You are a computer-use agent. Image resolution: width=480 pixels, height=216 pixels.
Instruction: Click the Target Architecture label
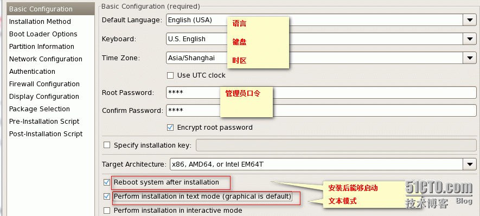(134, 164)
